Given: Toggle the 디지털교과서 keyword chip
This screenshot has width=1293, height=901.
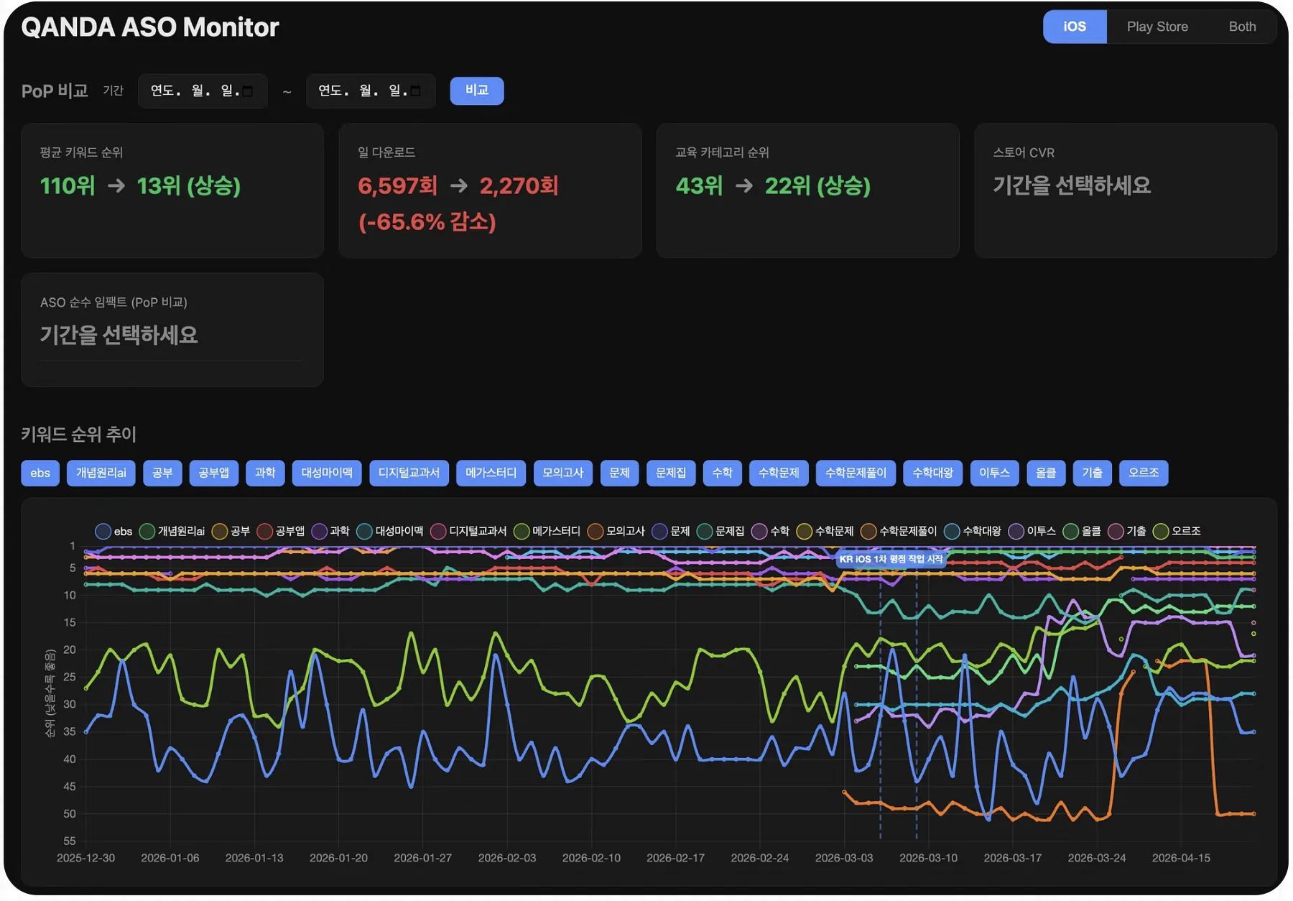Looking at the screenshot, I should tap(409, 473).
